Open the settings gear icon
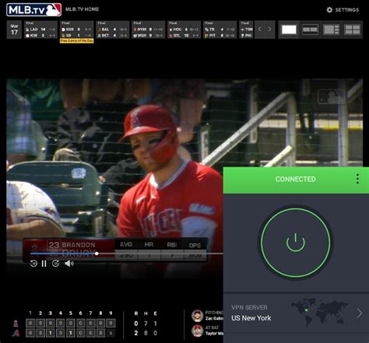The width and height of the screenshot is (369, 343). coord(329,10)
